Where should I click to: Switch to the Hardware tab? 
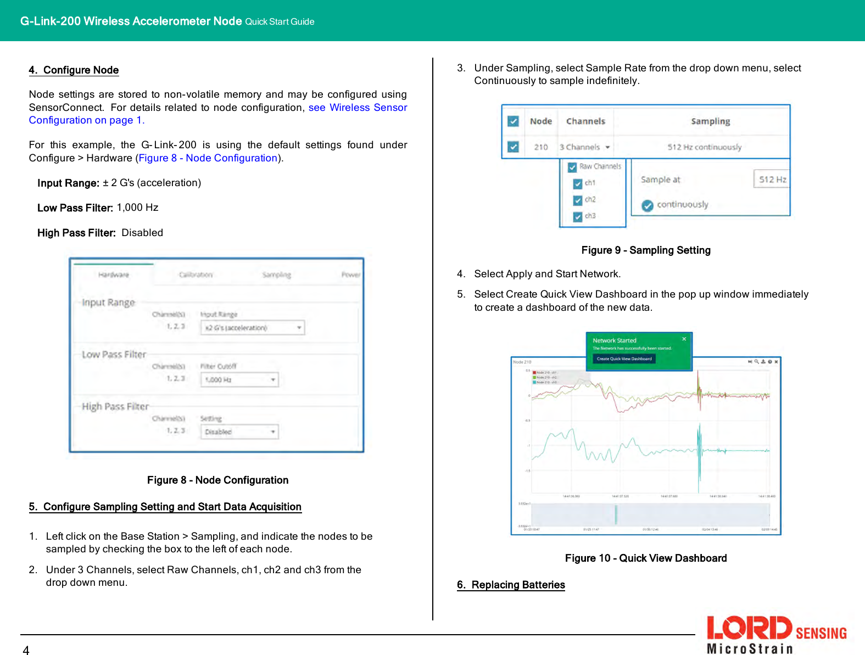pos(114,275)
